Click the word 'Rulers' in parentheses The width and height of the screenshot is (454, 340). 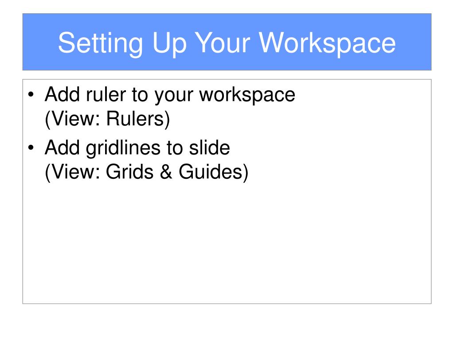[136, 119]
